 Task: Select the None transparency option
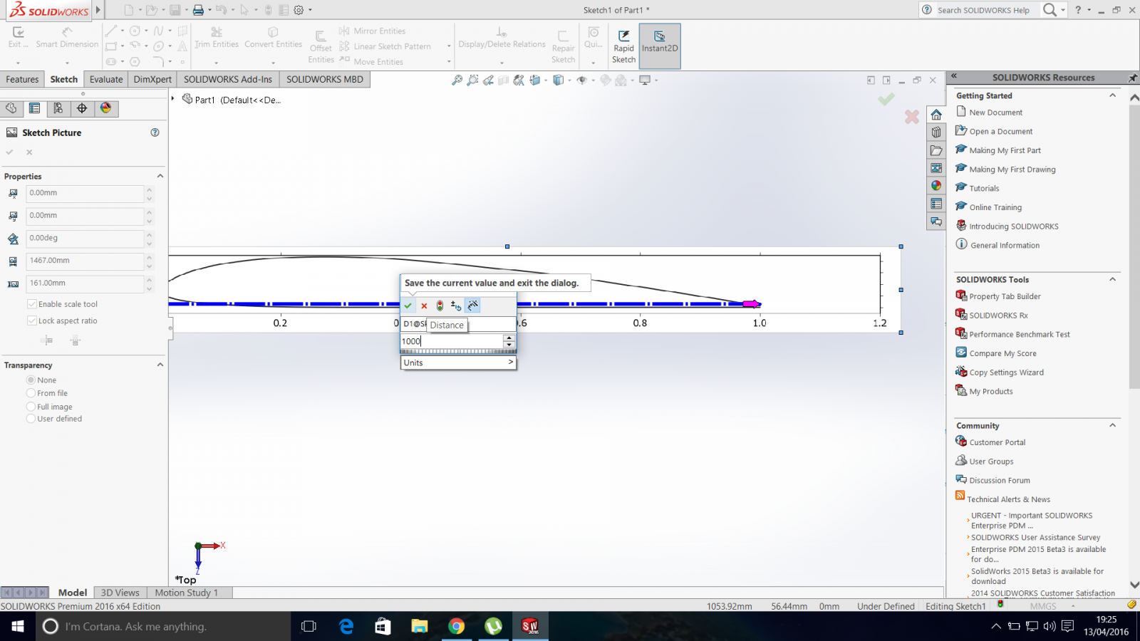(x=31, y=380)
